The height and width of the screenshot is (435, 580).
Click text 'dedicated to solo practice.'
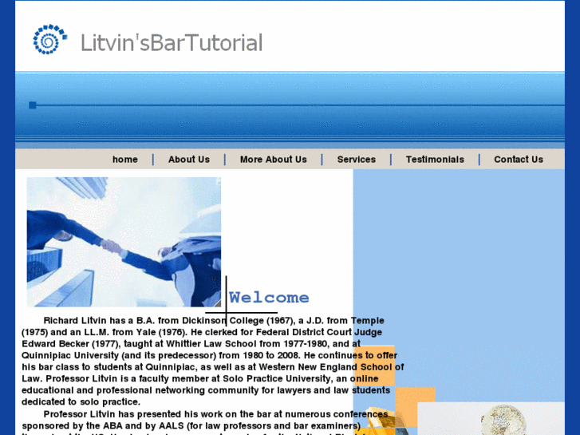[81, 401]
